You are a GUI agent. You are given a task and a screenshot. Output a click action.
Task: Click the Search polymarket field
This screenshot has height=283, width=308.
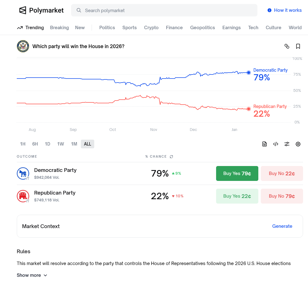click(x=164, y=10)
